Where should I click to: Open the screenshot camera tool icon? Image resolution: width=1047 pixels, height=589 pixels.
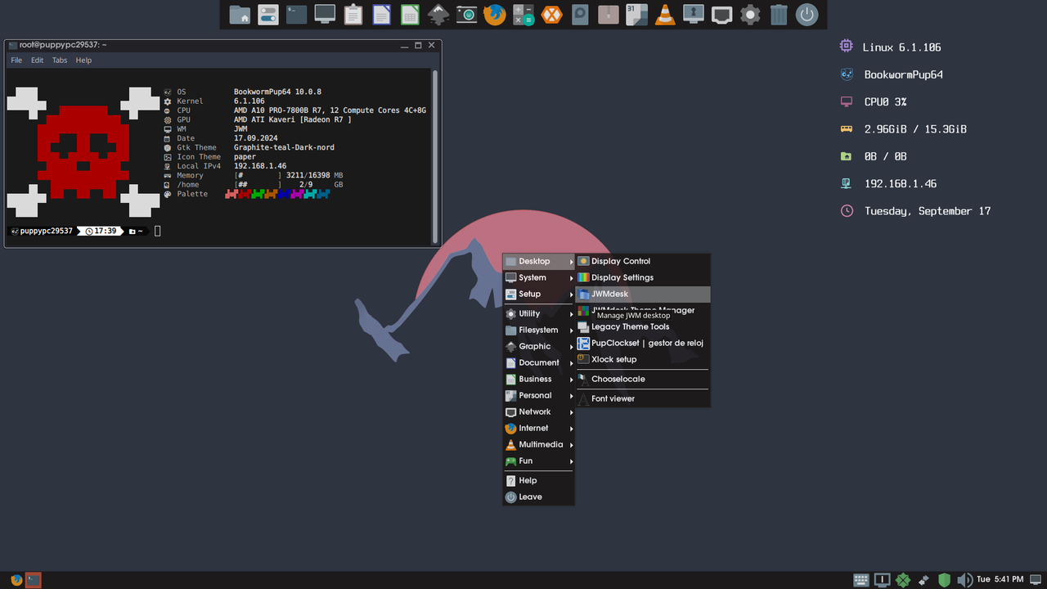[x=466, y=15]
